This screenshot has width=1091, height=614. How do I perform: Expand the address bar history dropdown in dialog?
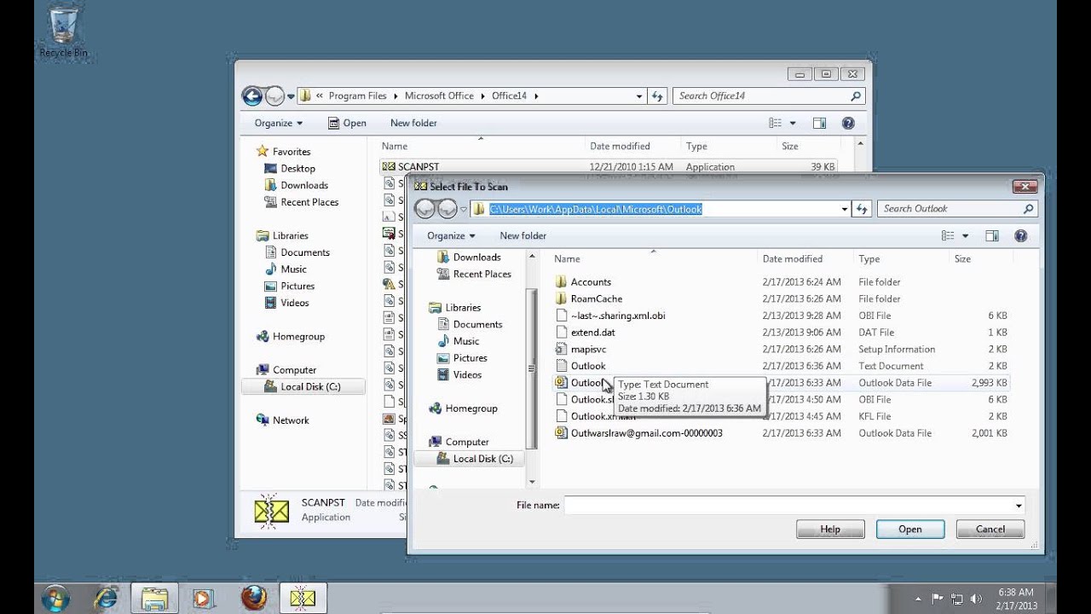pyautogui.click(x=845, y=209)
